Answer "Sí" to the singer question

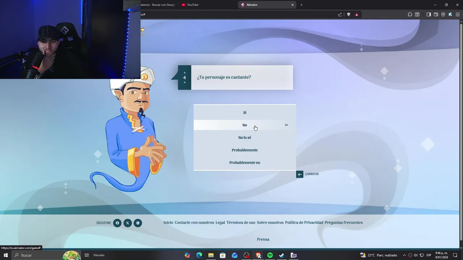pos(245,113)
